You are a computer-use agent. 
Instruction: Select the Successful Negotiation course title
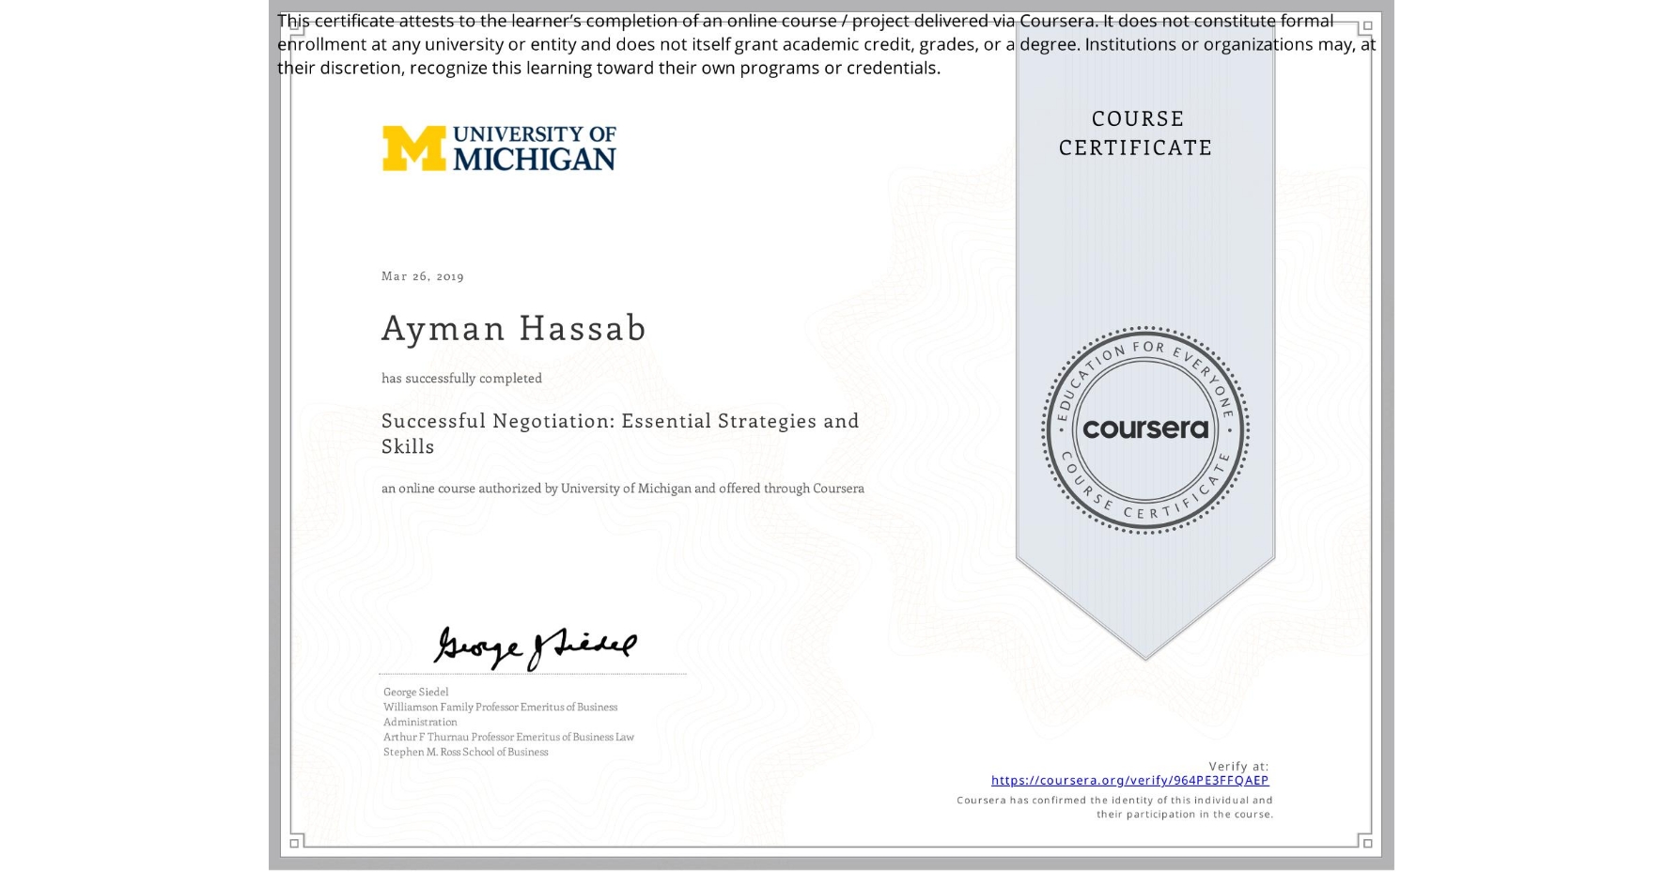620,433
